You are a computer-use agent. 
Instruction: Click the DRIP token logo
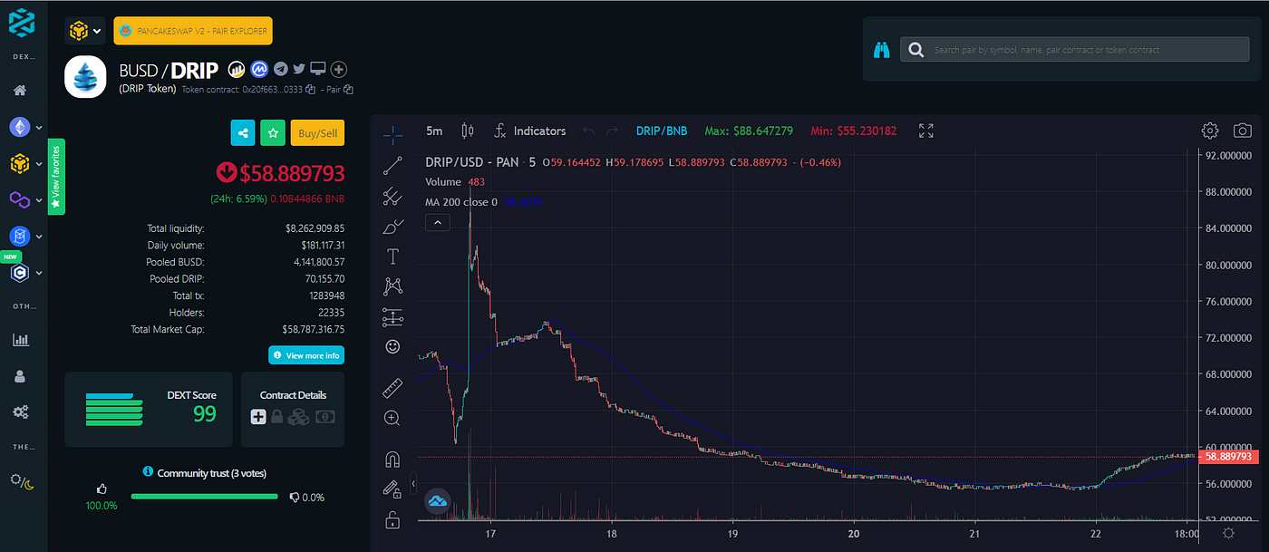point(86,76)
